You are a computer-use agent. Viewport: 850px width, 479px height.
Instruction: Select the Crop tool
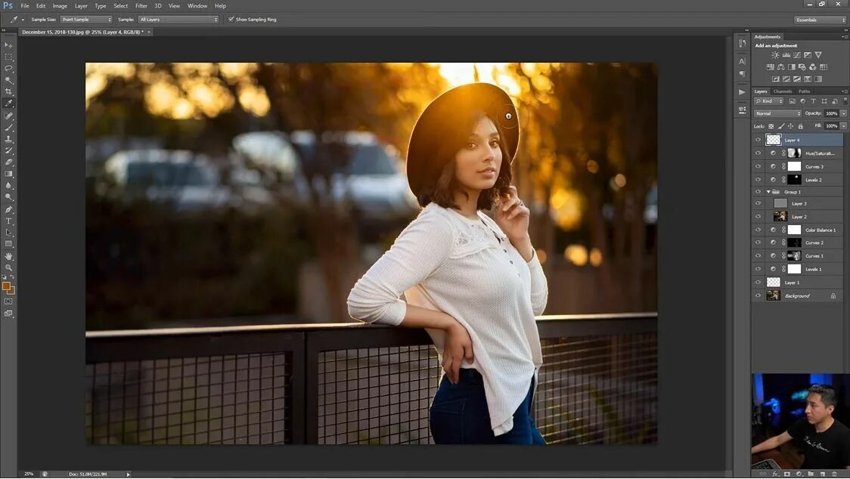coord(8,91)
